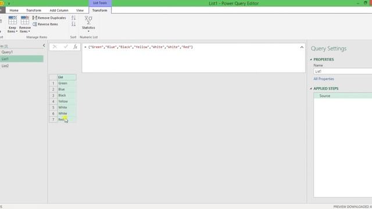Image resolution: width=372 pixels, height=209 pixels.
Task: Collapse the PROPERTIES section triangle
Action: point(311,59)
